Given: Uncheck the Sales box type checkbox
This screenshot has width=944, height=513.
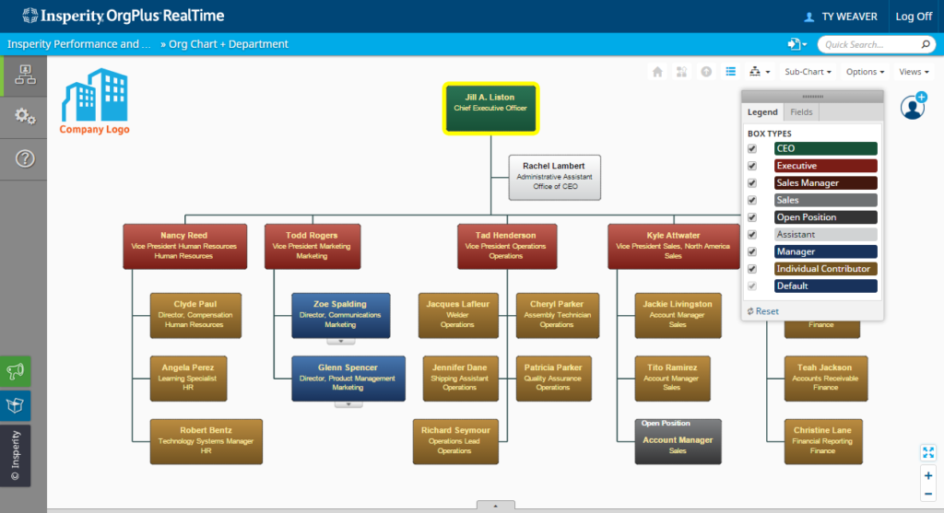Looking at the screenshot, I should tap(752, 200).
